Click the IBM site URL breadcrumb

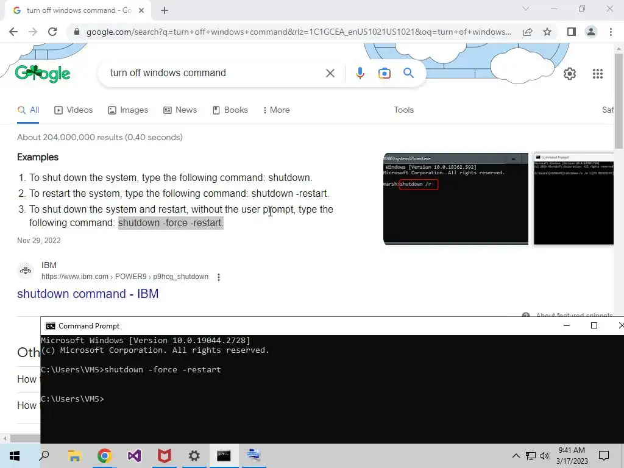pyautogui.click(x=124, y=277)
